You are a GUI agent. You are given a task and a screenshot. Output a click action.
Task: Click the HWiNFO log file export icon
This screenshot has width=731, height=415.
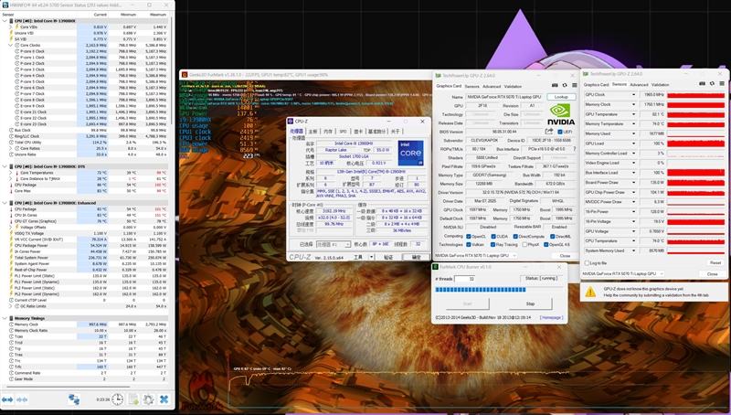pyautogui.click(x=133, y=399)
